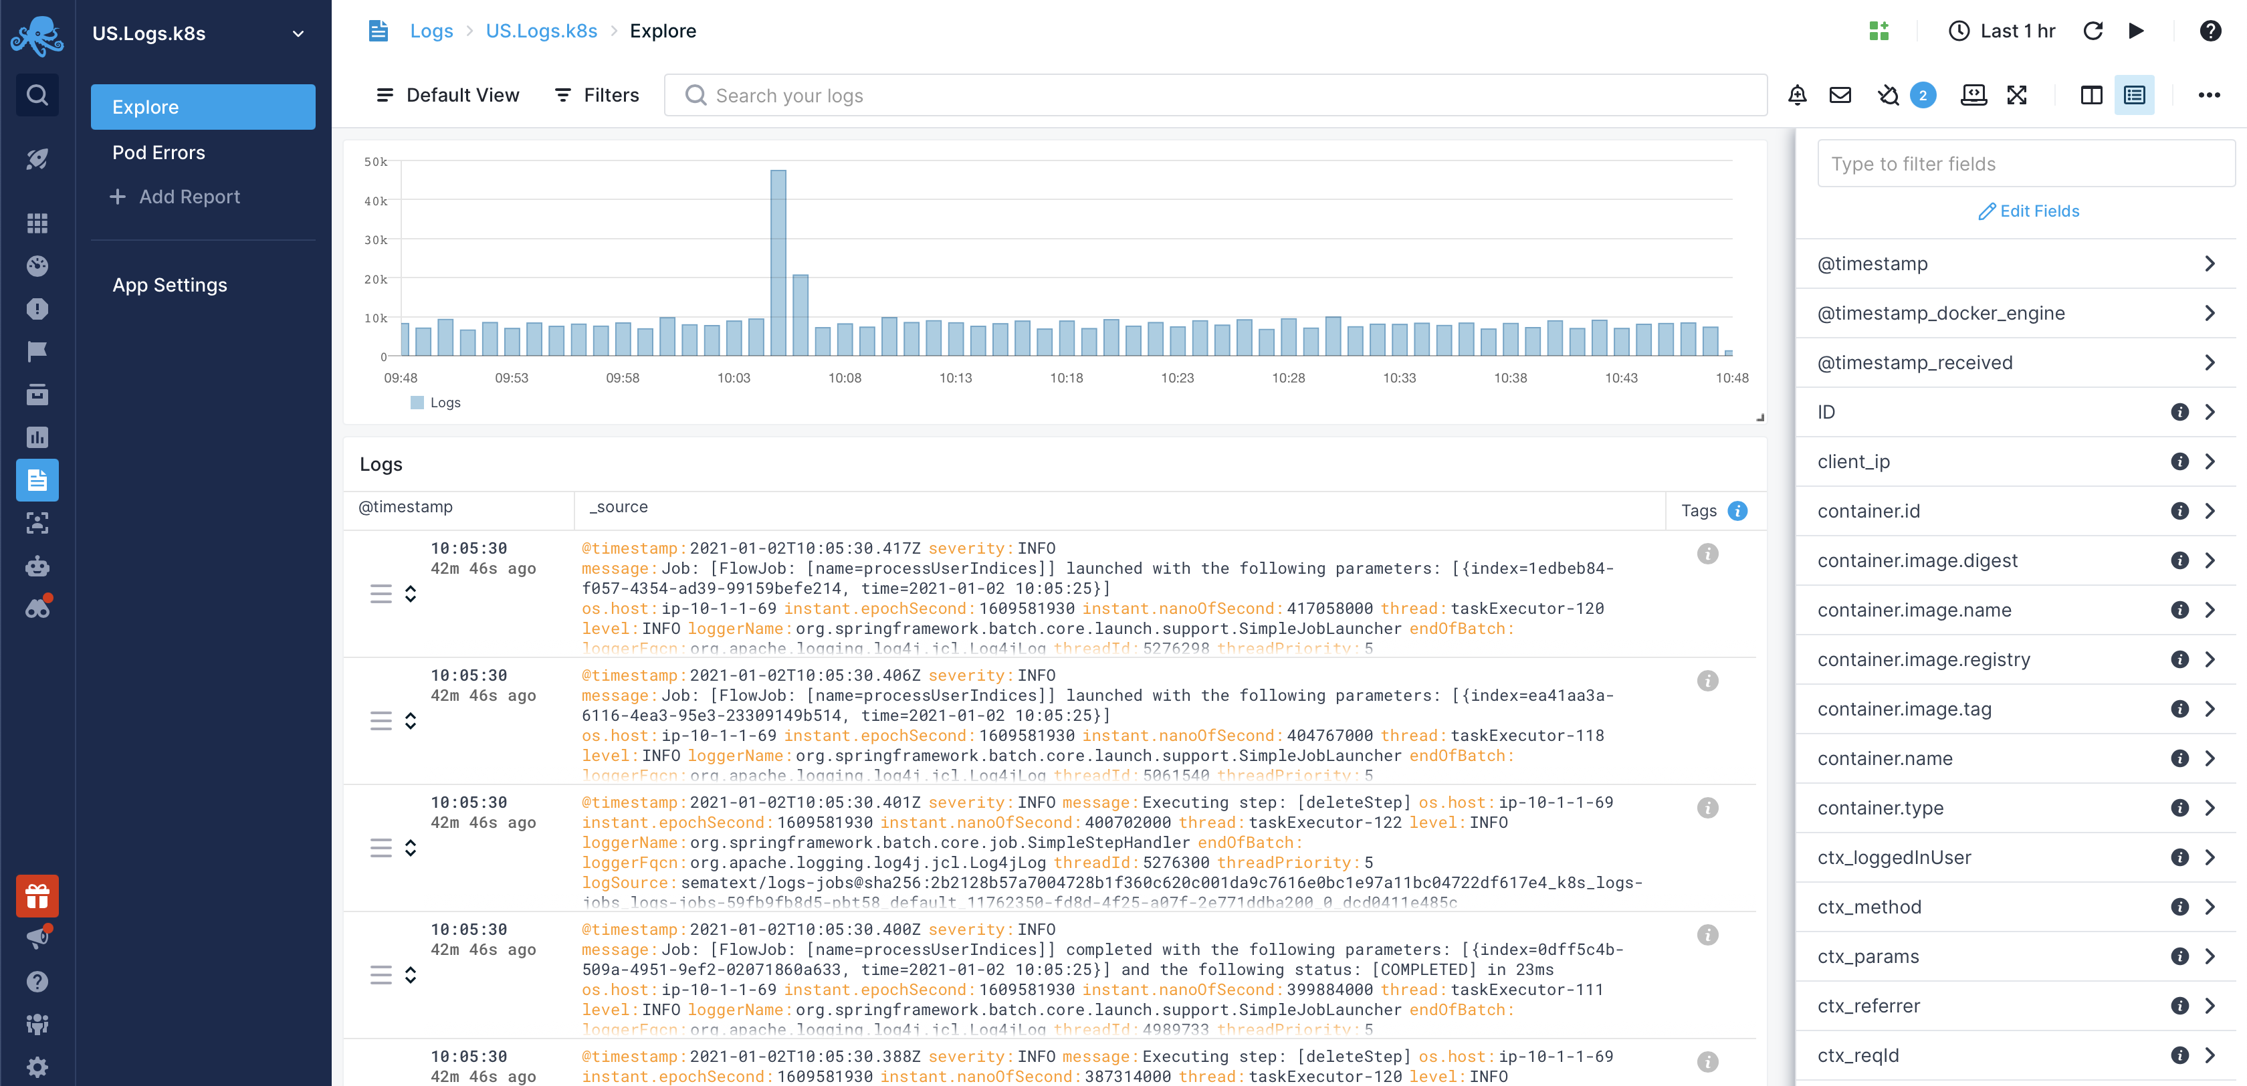Select the Explore report in the sidebar
This screenshot has height=1086, width=2247.
203,107
